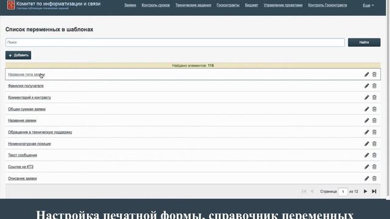Viewport: 390px width, 219px height.
Task: Jump to the last page arrow
Action: [374, 192]
